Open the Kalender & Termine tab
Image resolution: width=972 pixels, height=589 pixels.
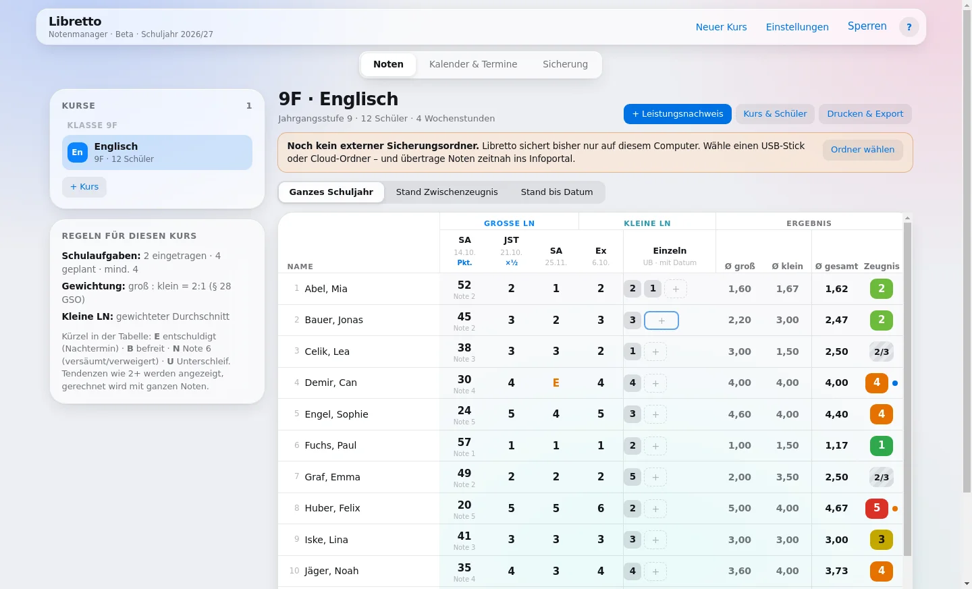click(473, 65)
